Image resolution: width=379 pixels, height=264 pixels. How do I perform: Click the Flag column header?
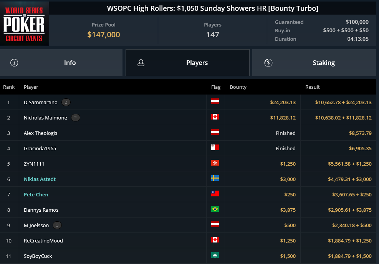click(216, 87)
